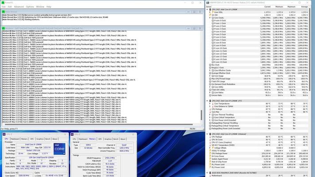Screen dimensions: 315x177
Task: Click the Prime95 app icon in title bar
Action: click(3, 3)
